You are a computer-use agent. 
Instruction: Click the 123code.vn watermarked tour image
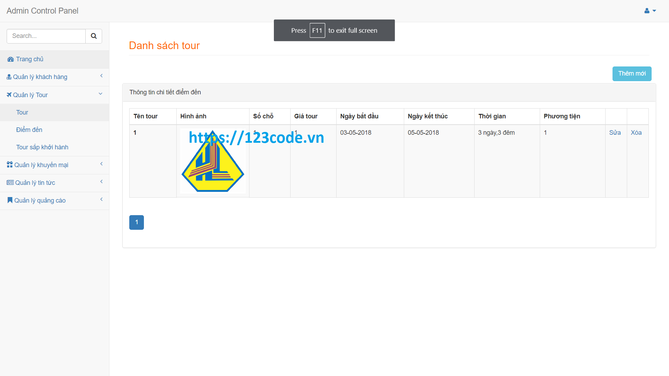(213, 161)
